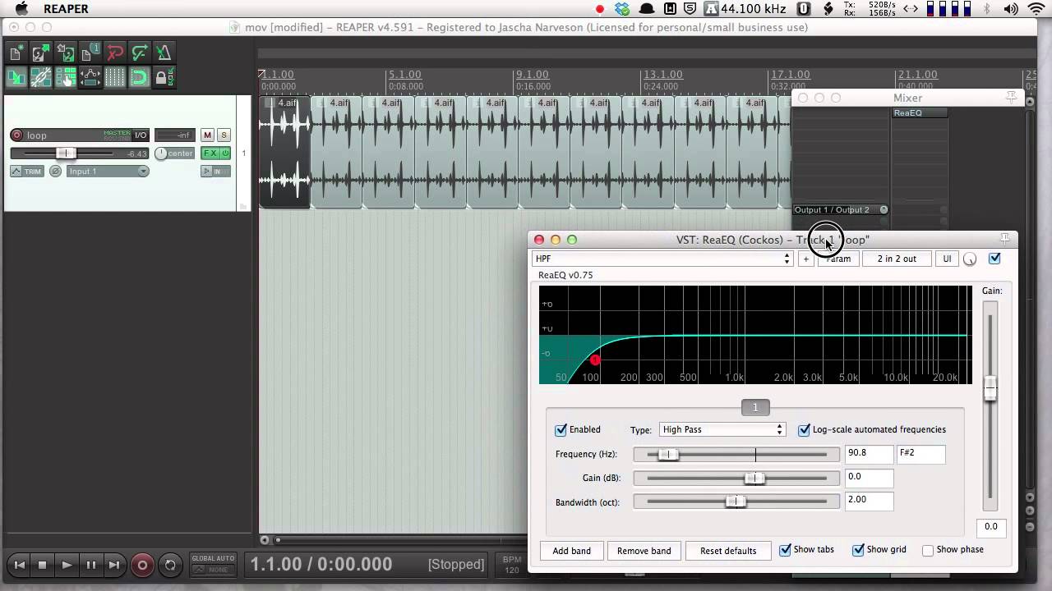The width and height of the screenshot is (1052, 591).
Task: Uncheck Show tabs checkbox
Action: coord(785,550)
